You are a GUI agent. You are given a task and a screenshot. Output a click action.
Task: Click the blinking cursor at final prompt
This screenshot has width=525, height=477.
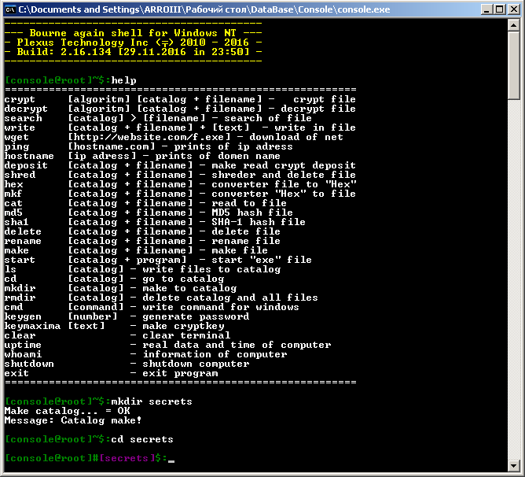(171, 461)
